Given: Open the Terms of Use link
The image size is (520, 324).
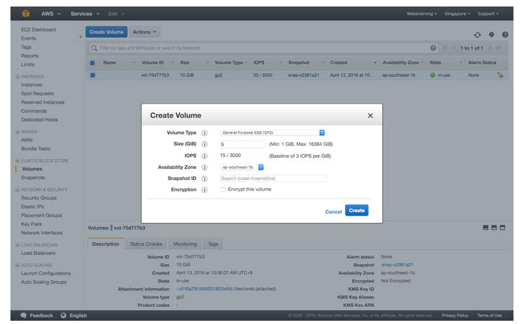Looking at the screenshot, I should [489, 316].
